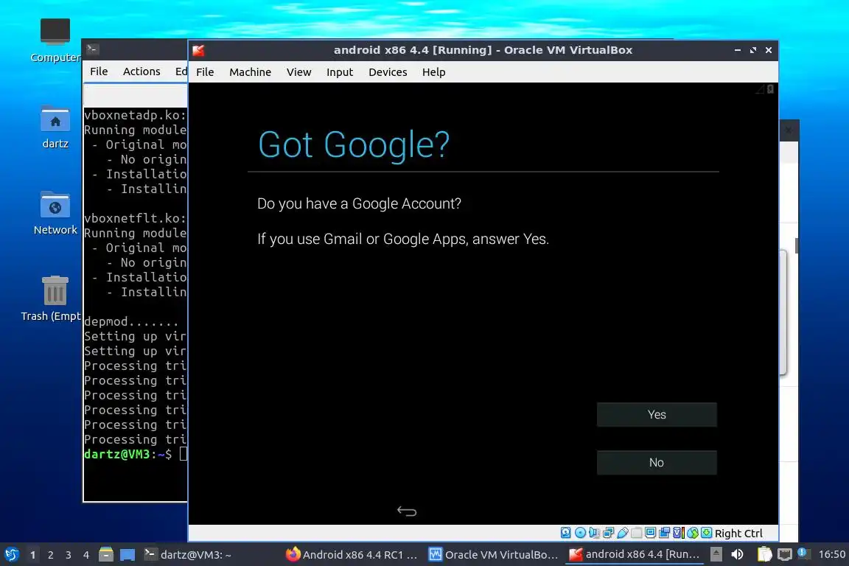Click the recording status indicator icon
The height and width of the screenshot is (566, 849).
tap(664, 533)
